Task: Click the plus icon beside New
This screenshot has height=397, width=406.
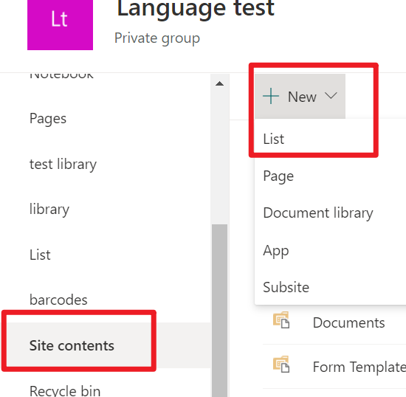Action: point(271,96)
